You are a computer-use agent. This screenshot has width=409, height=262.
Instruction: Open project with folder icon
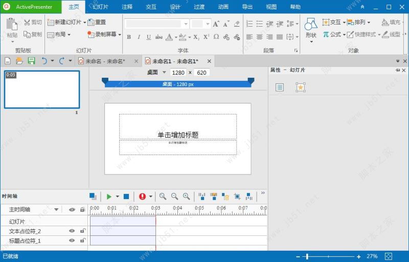click(x=19, y=61)
